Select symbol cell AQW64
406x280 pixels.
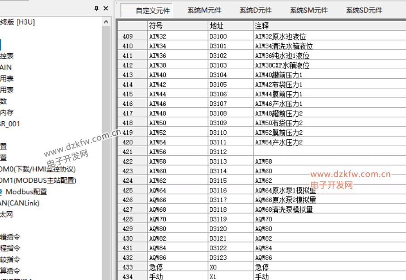tap(178, 190)
